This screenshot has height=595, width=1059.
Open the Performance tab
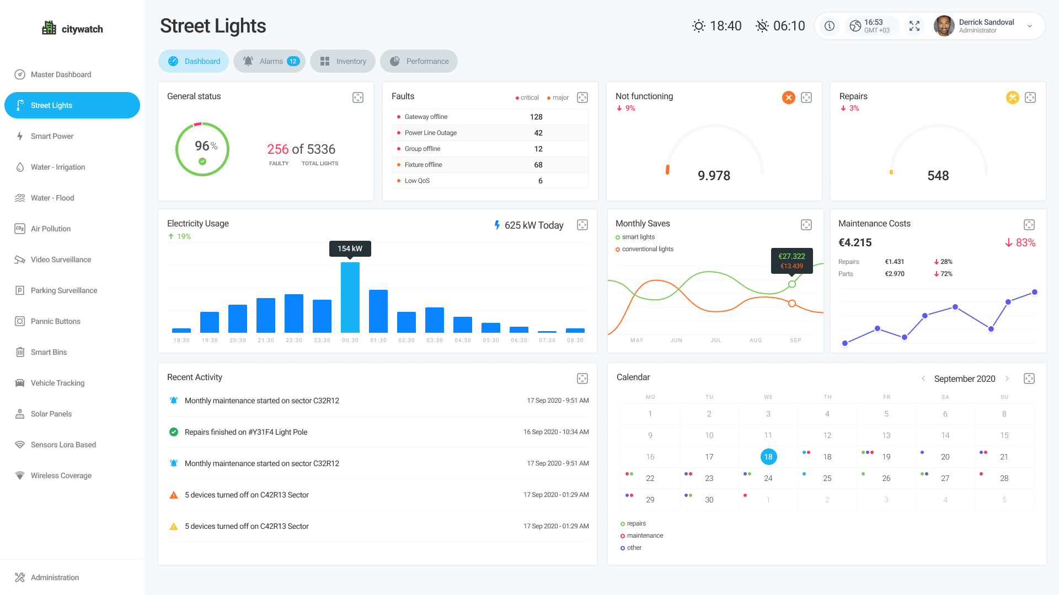419,61
